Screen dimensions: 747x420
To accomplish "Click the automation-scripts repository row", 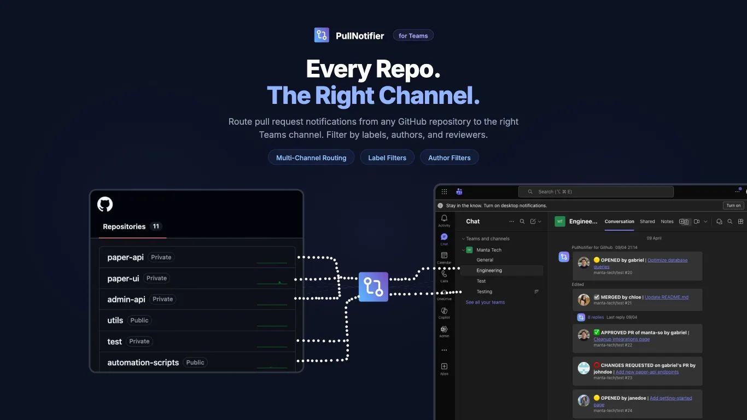I will point(197,362).
